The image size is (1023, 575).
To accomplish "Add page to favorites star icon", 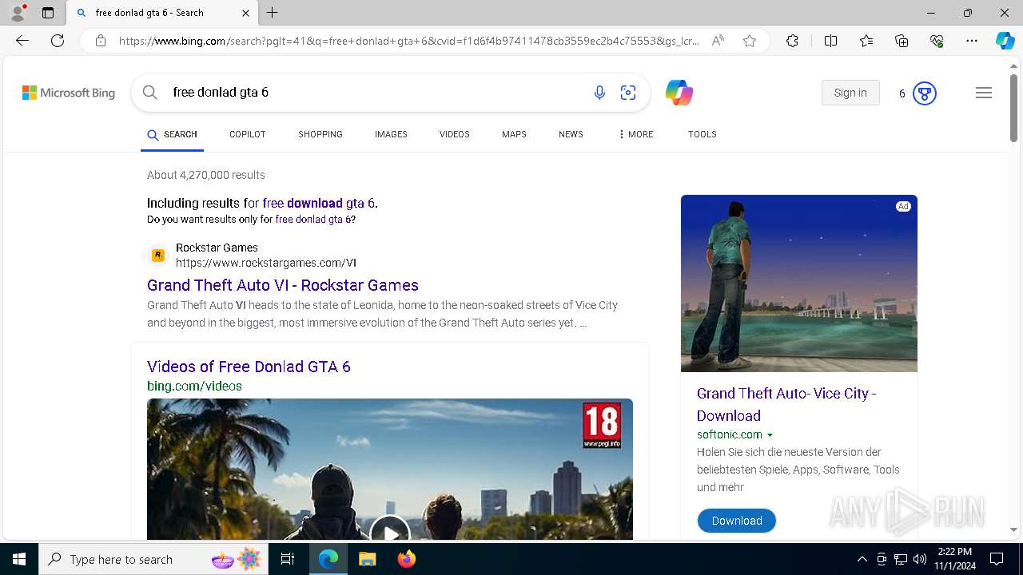I will (x=750, y=41).
